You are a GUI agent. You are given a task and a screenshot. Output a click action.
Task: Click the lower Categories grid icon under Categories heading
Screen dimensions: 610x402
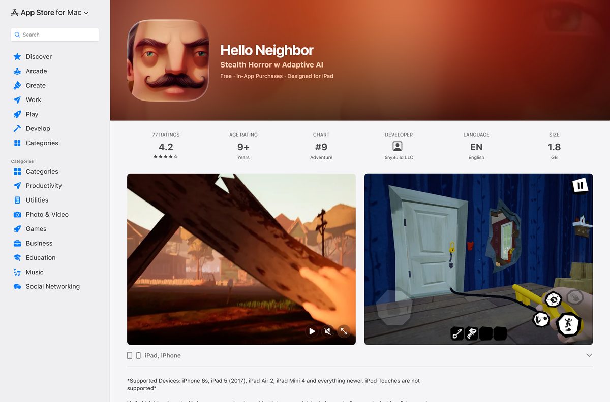[x=17, y=172]
